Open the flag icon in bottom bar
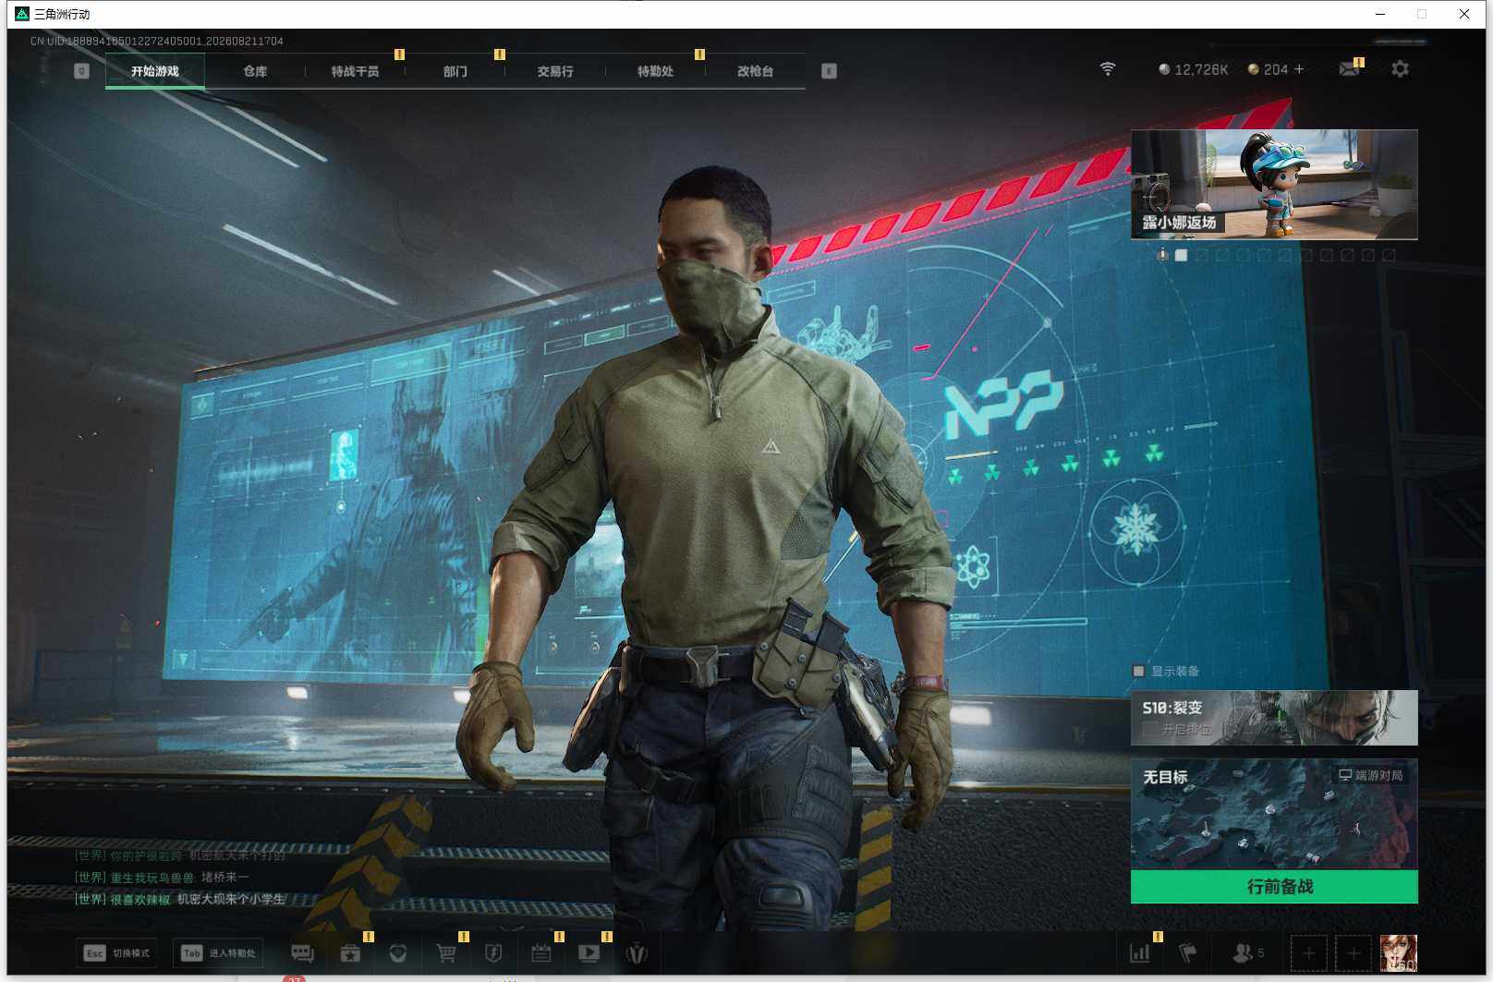Image resolution: width=1493 pixels, height=982 pixels. 1188,952
